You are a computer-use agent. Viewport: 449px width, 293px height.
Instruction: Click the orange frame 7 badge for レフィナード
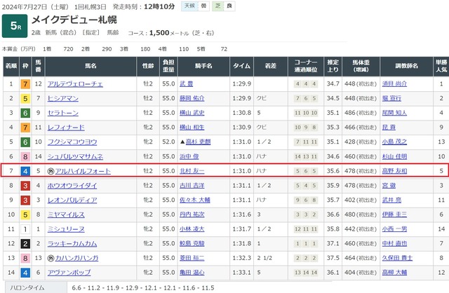pos(25,128)
